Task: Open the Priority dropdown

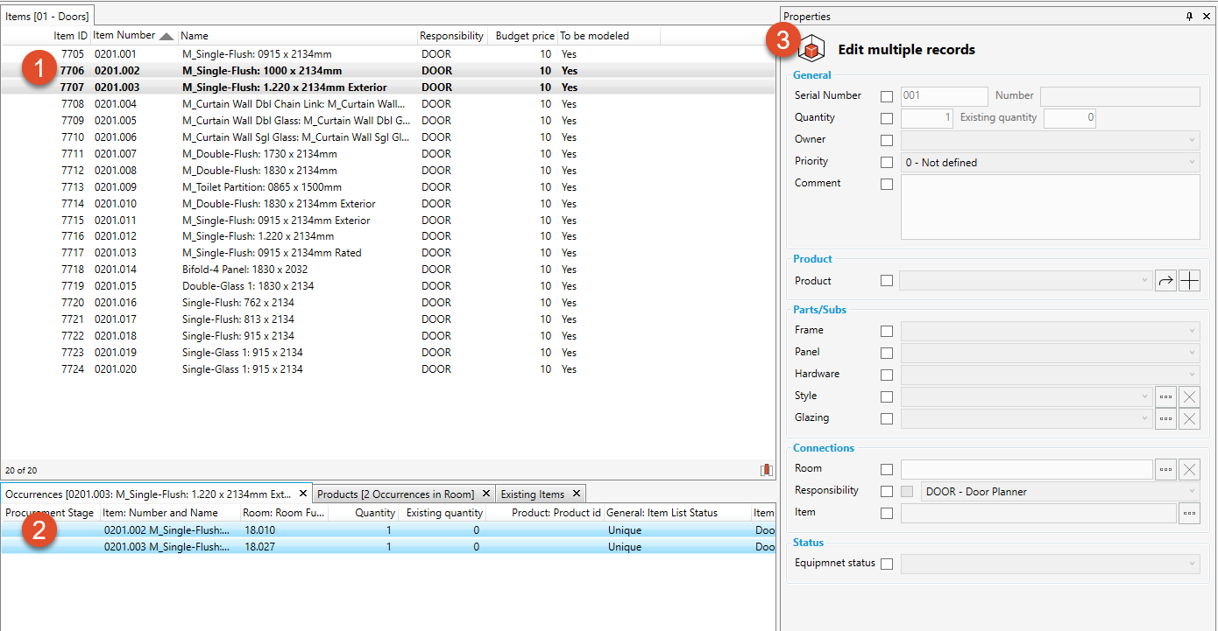Action: click(1050, 163)
